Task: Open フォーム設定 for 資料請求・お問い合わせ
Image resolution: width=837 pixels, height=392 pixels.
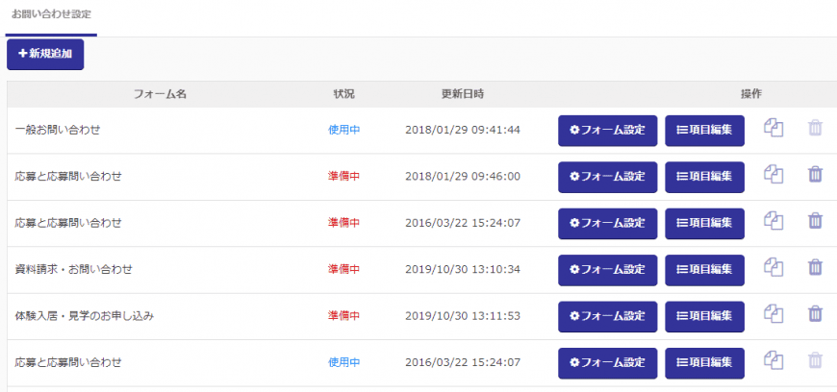Action: click(x=607, y=269)
